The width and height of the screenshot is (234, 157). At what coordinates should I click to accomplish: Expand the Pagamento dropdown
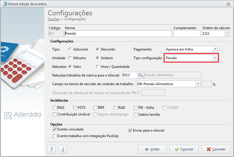coord(215,49)
